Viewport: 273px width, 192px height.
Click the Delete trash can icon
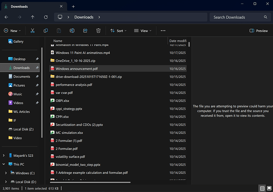tap(98, 30)
